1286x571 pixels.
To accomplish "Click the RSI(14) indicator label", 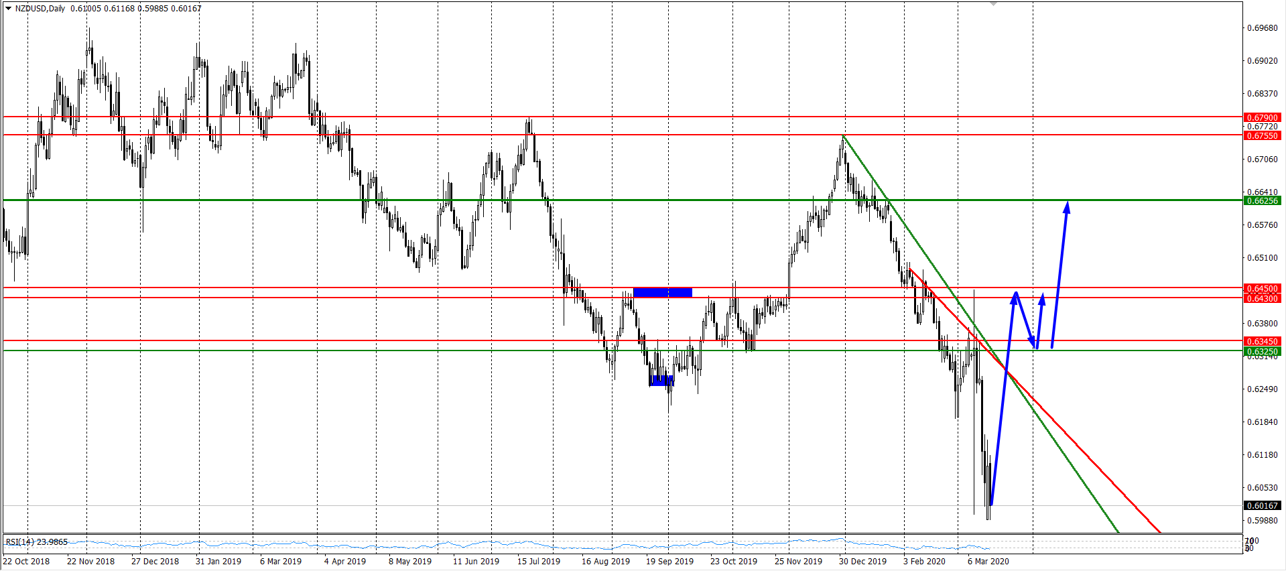I will tap(36, 542).
